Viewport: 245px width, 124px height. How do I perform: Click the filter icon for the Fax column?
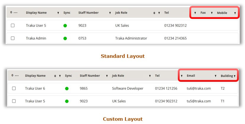(212, 13)
